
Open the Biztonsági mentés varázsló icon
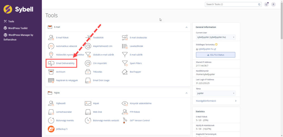point(88,120)
